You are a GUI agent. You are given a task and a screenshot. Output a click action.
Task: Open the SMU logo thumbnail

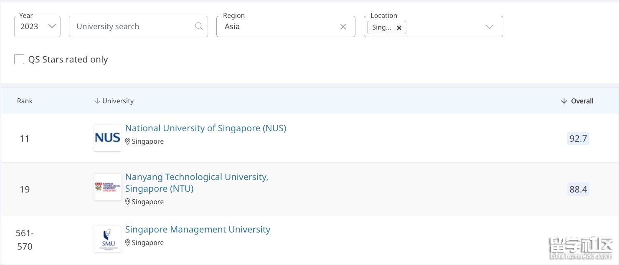(107, 239)
